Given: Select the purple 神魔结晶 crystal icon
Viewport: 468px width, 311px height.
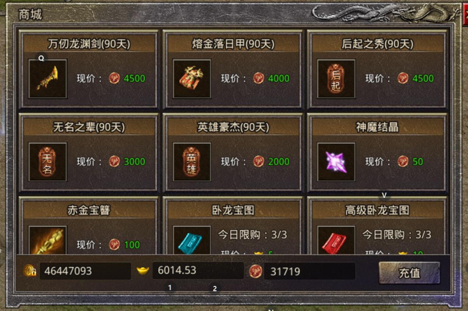Looking at the screenshot, I should pos(336,162).
